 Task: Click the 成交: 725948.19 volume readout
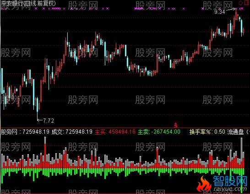click(x=72, y=132)
